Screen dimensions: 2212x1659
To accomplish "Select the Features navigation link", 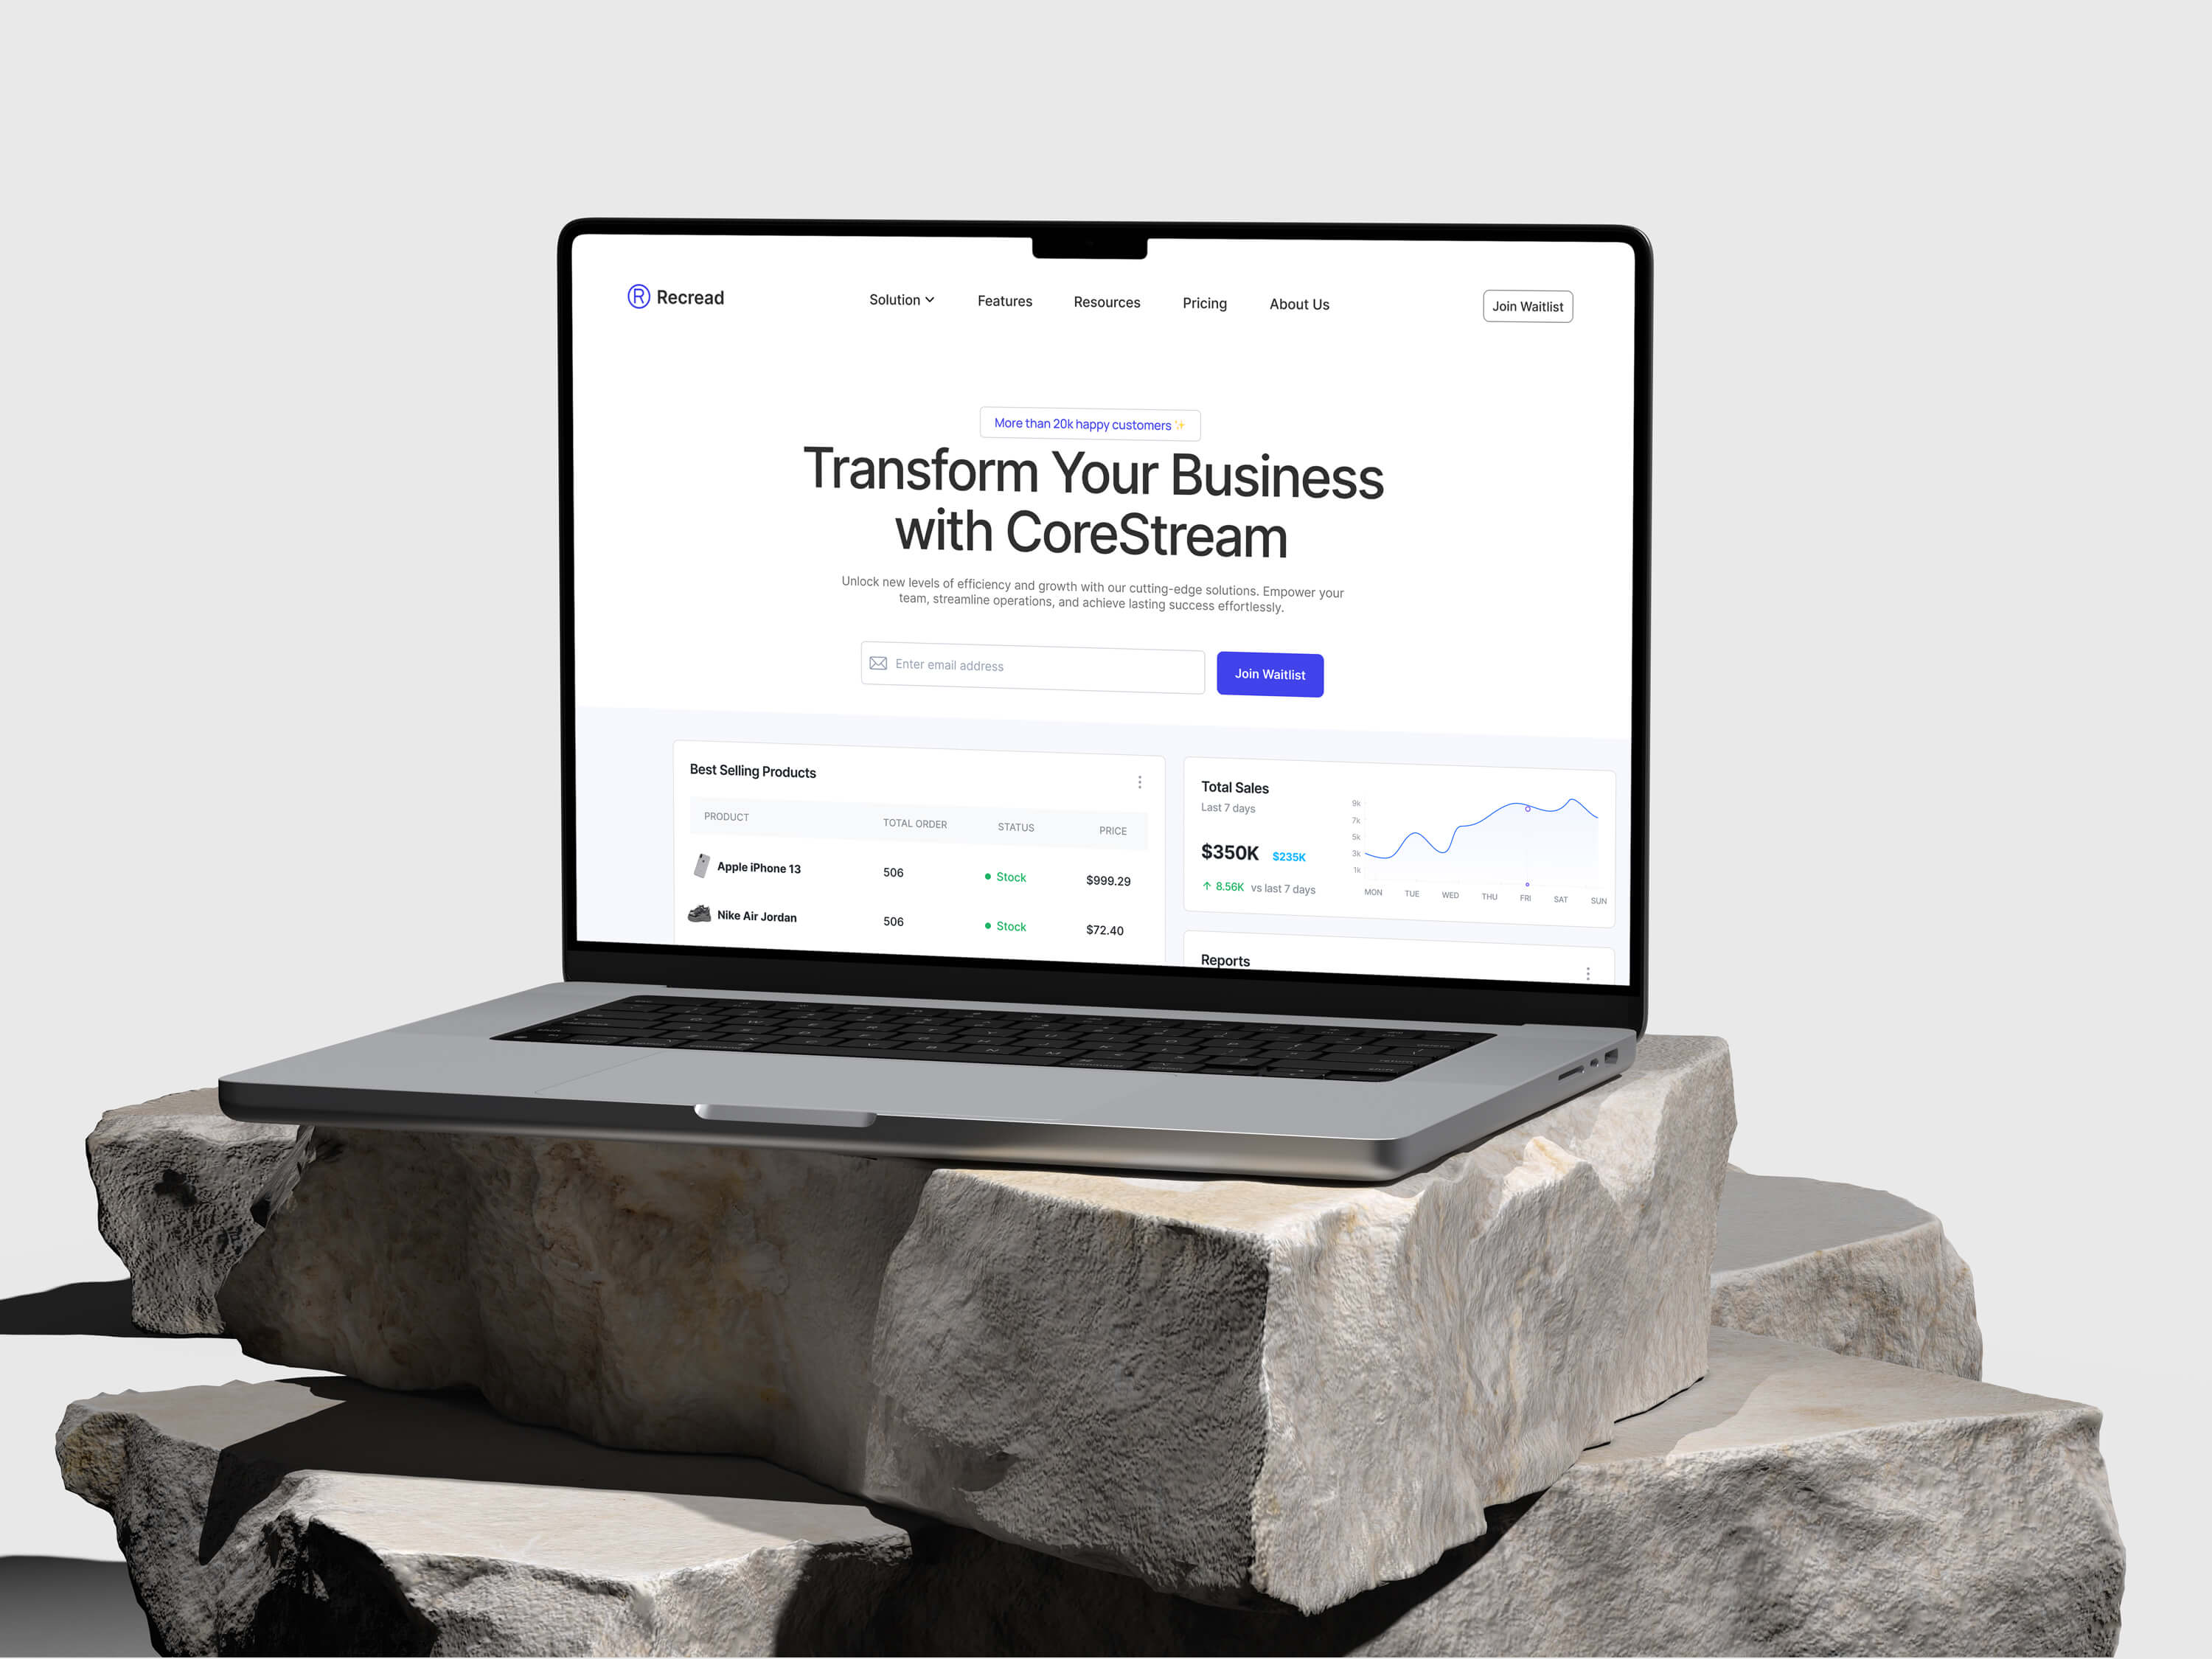I will click(1005, 303).
